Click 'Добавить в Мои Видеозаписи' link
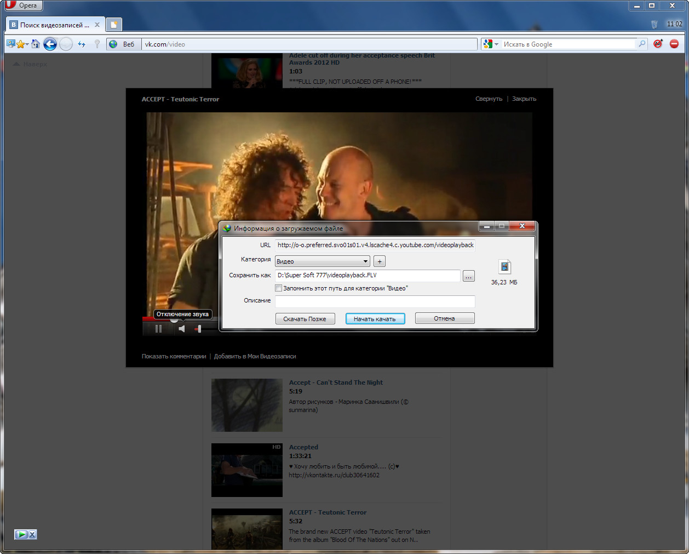 tap(255, 356)
